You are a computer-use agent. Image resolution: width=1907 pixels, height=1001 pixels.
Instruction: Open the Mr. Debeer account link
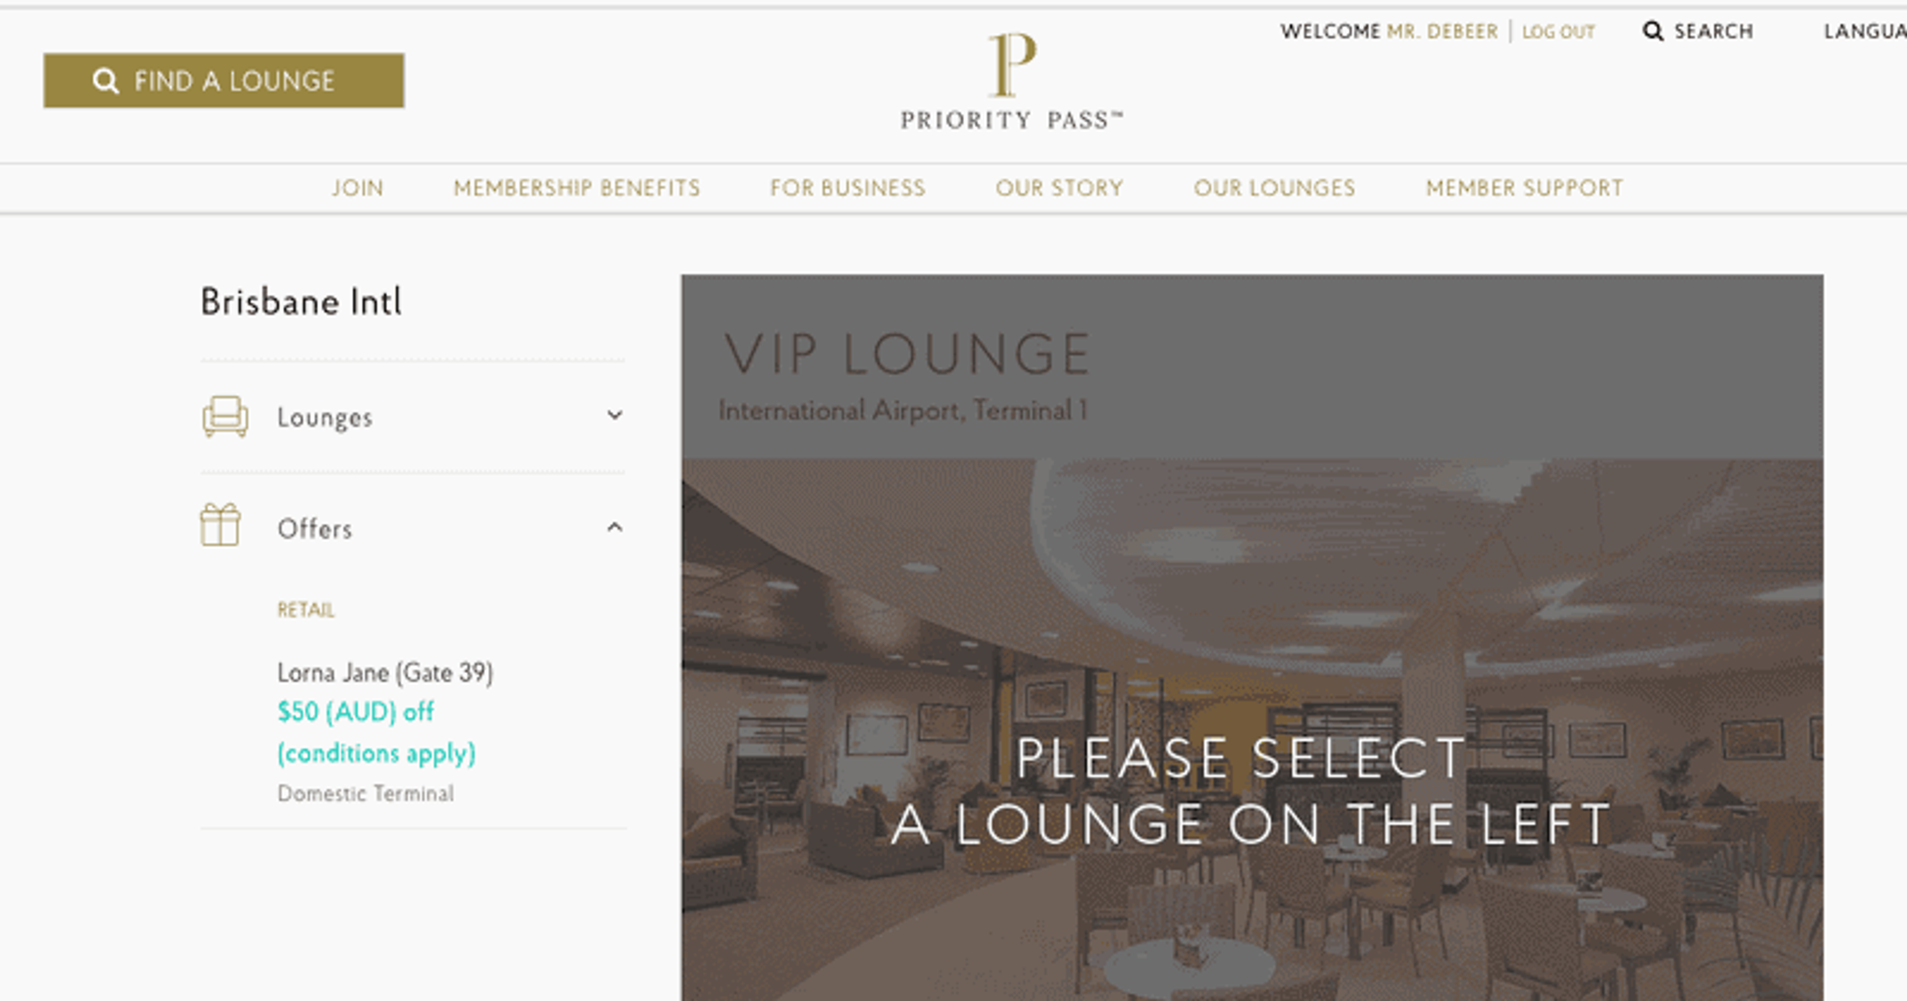point(1442,31)
